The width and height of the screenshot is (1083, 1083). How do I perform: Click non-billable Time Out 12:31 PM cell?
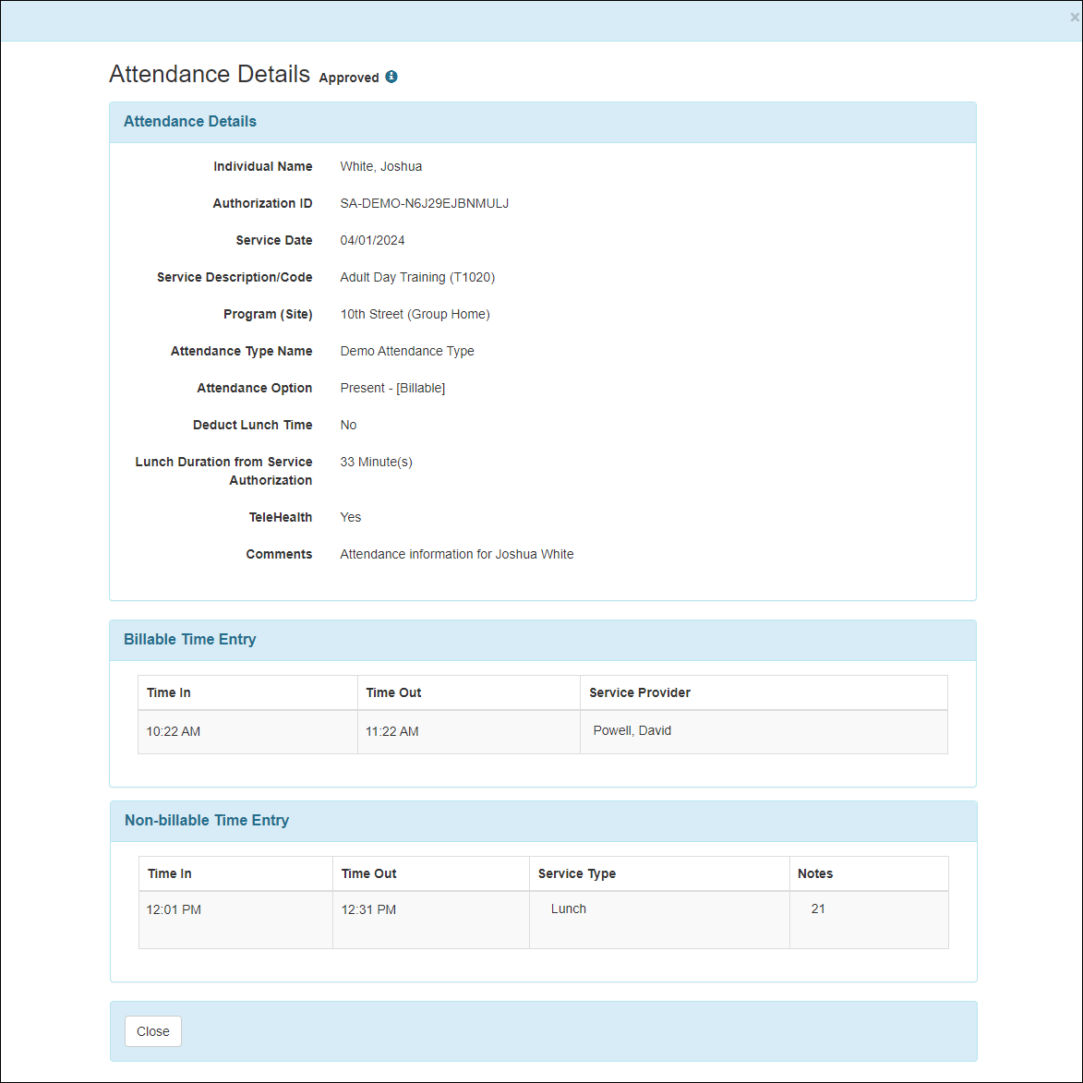[x=431, y=920]
